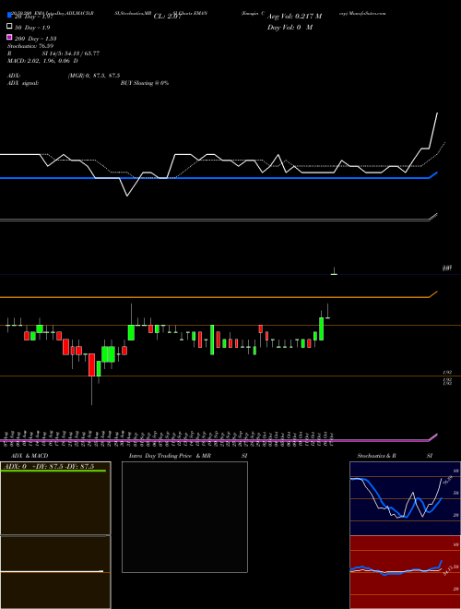Image resolution: width=461 pixels, height=609 pixels.
Task: Click the magenta 200 Day legend swatch
Action: [10, 37]
